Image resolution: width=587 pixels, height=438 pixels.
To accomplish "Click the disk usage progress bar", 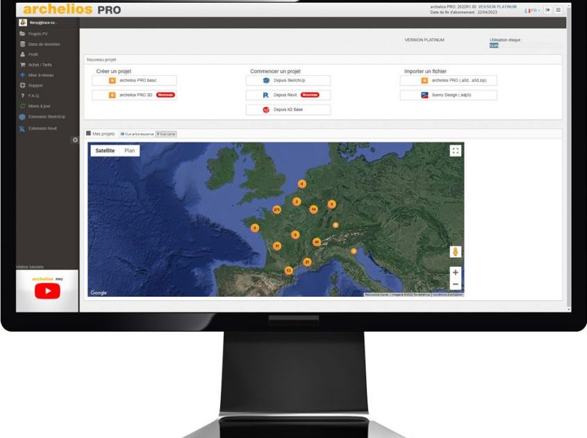I will pos(525,46).
